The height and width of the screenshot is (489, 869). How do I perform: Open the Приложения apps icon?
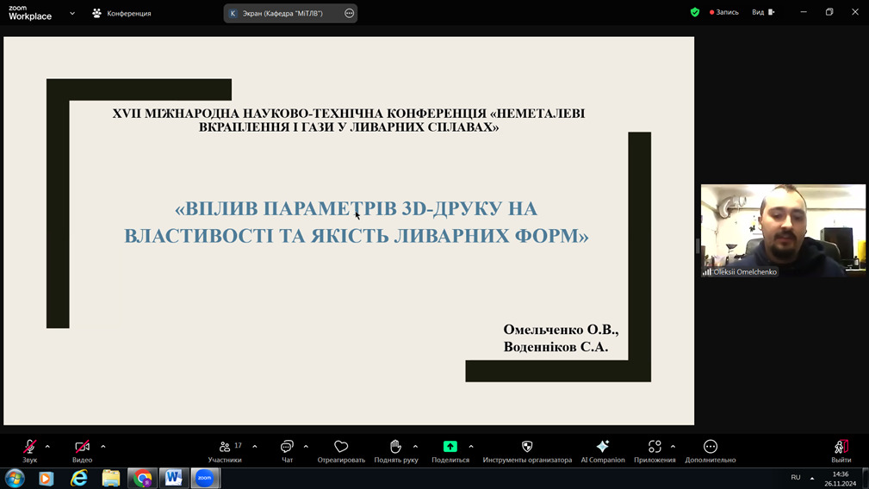point(655,447)
